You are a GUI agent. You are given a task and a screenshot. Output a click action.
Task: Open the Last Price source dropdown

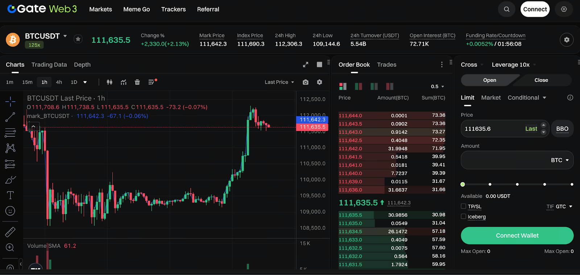279,82
